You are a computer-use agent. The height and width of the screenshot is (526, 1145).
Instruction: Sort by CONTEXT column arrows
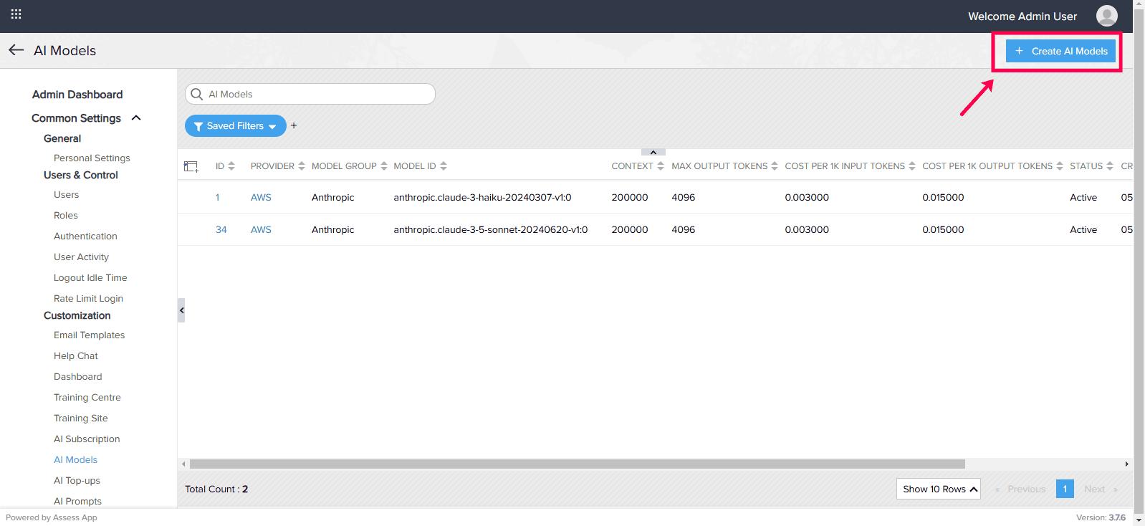tap(661, 166)
